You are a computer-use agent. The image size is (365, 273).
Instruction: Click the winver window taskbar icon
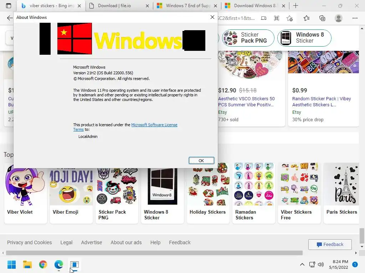(74, 264)
